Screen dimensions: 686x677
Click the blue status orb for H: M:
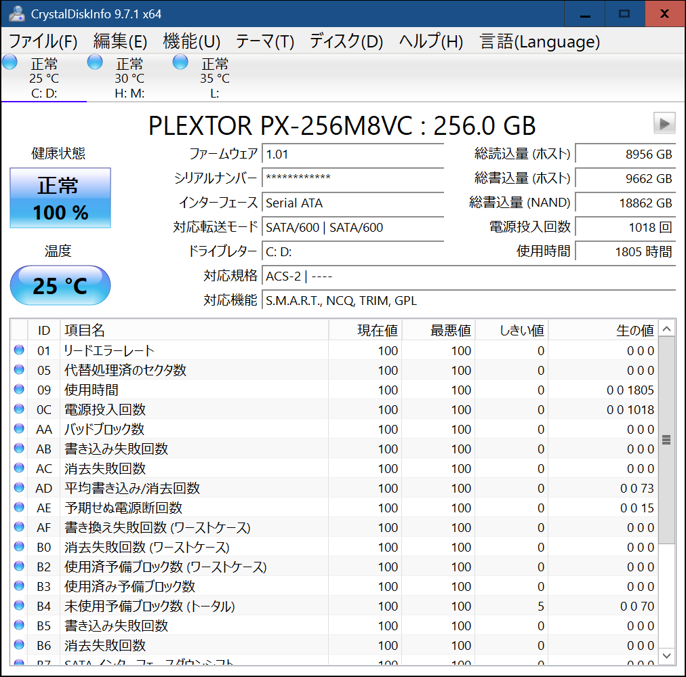(x=95, y=62)
